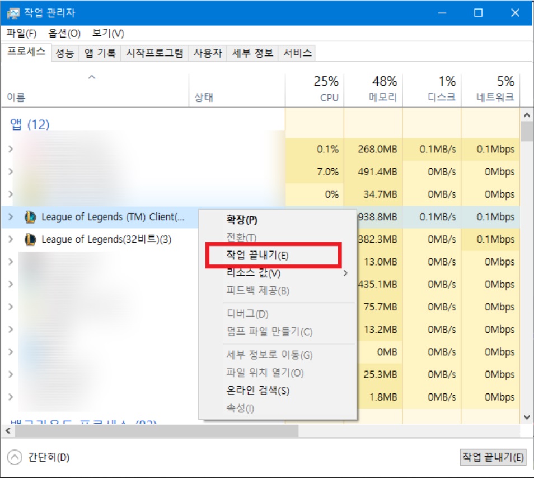Click 간단히(D) fewer details link
The image size is (534, 478).
pyautogui.click(x=48, y=457)
